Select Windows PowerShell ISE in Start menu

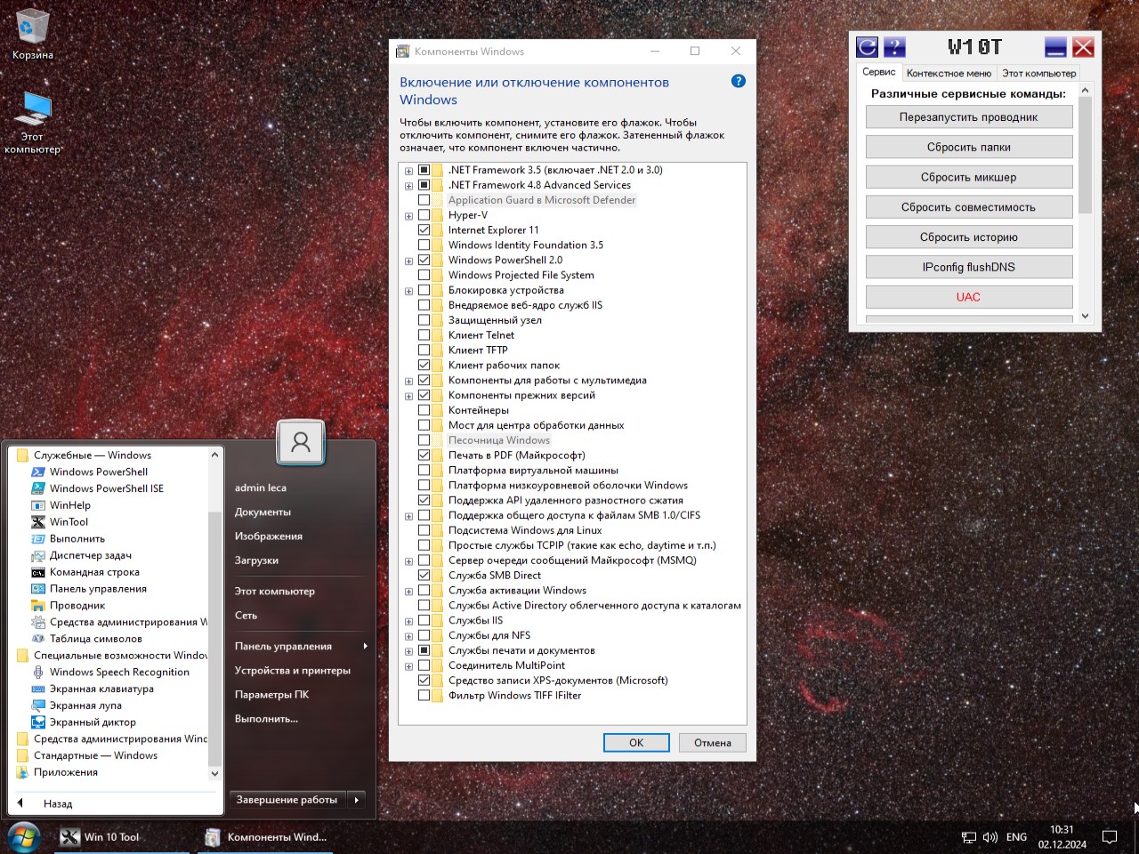(106, 488)
